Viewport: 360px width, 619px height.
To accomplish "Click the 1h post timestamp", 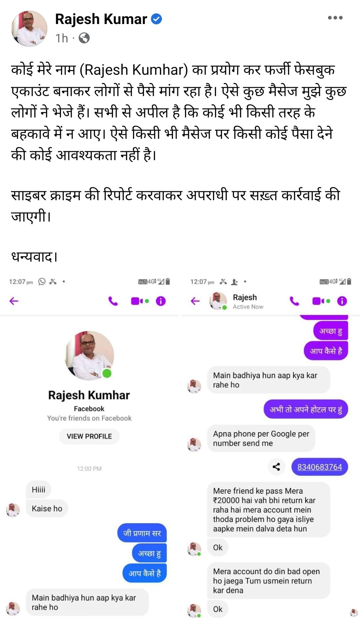I will pyautogui.click(x=62, y=38).
